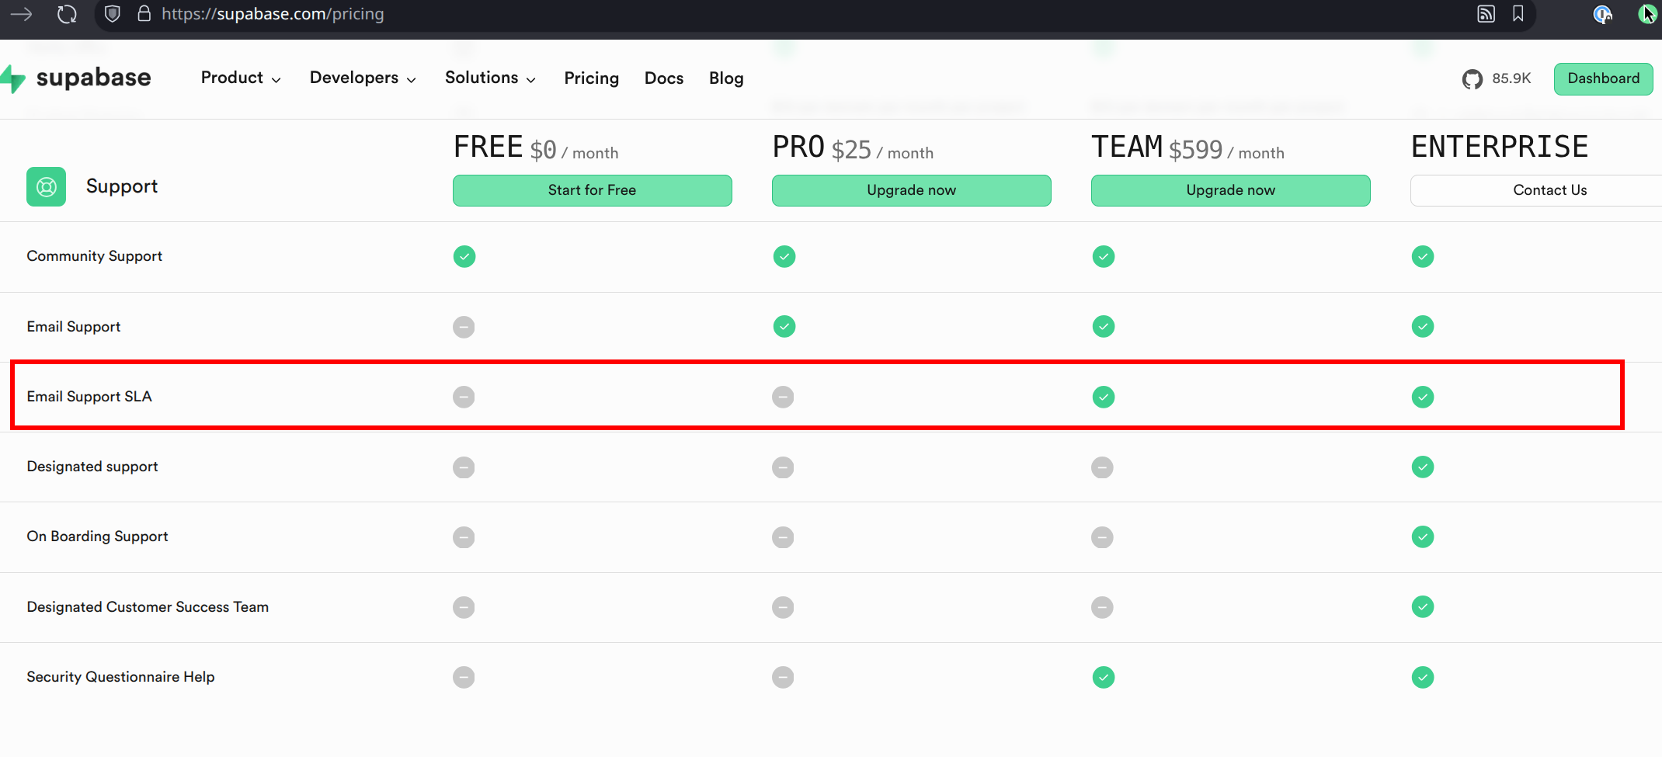Open the GitHub 85.9K stars link
The image size is (1662, 757).
click(1497, 78)
